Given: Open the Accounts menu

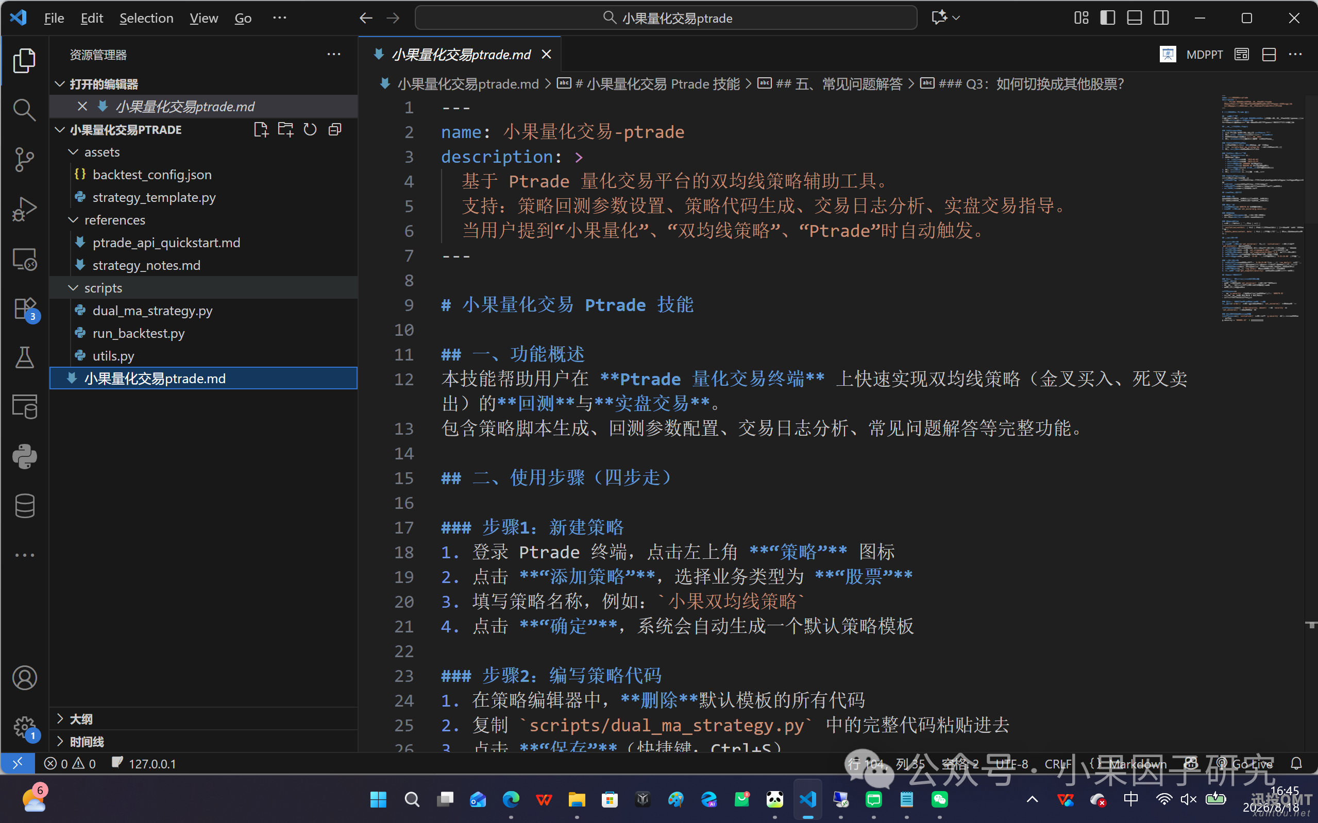Looking at the screenshot, I should click(25, 678).
